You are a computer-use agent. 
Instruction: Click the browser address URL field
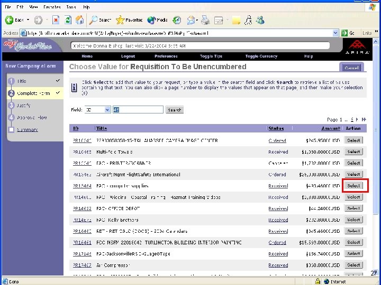(x=179, y=33)
